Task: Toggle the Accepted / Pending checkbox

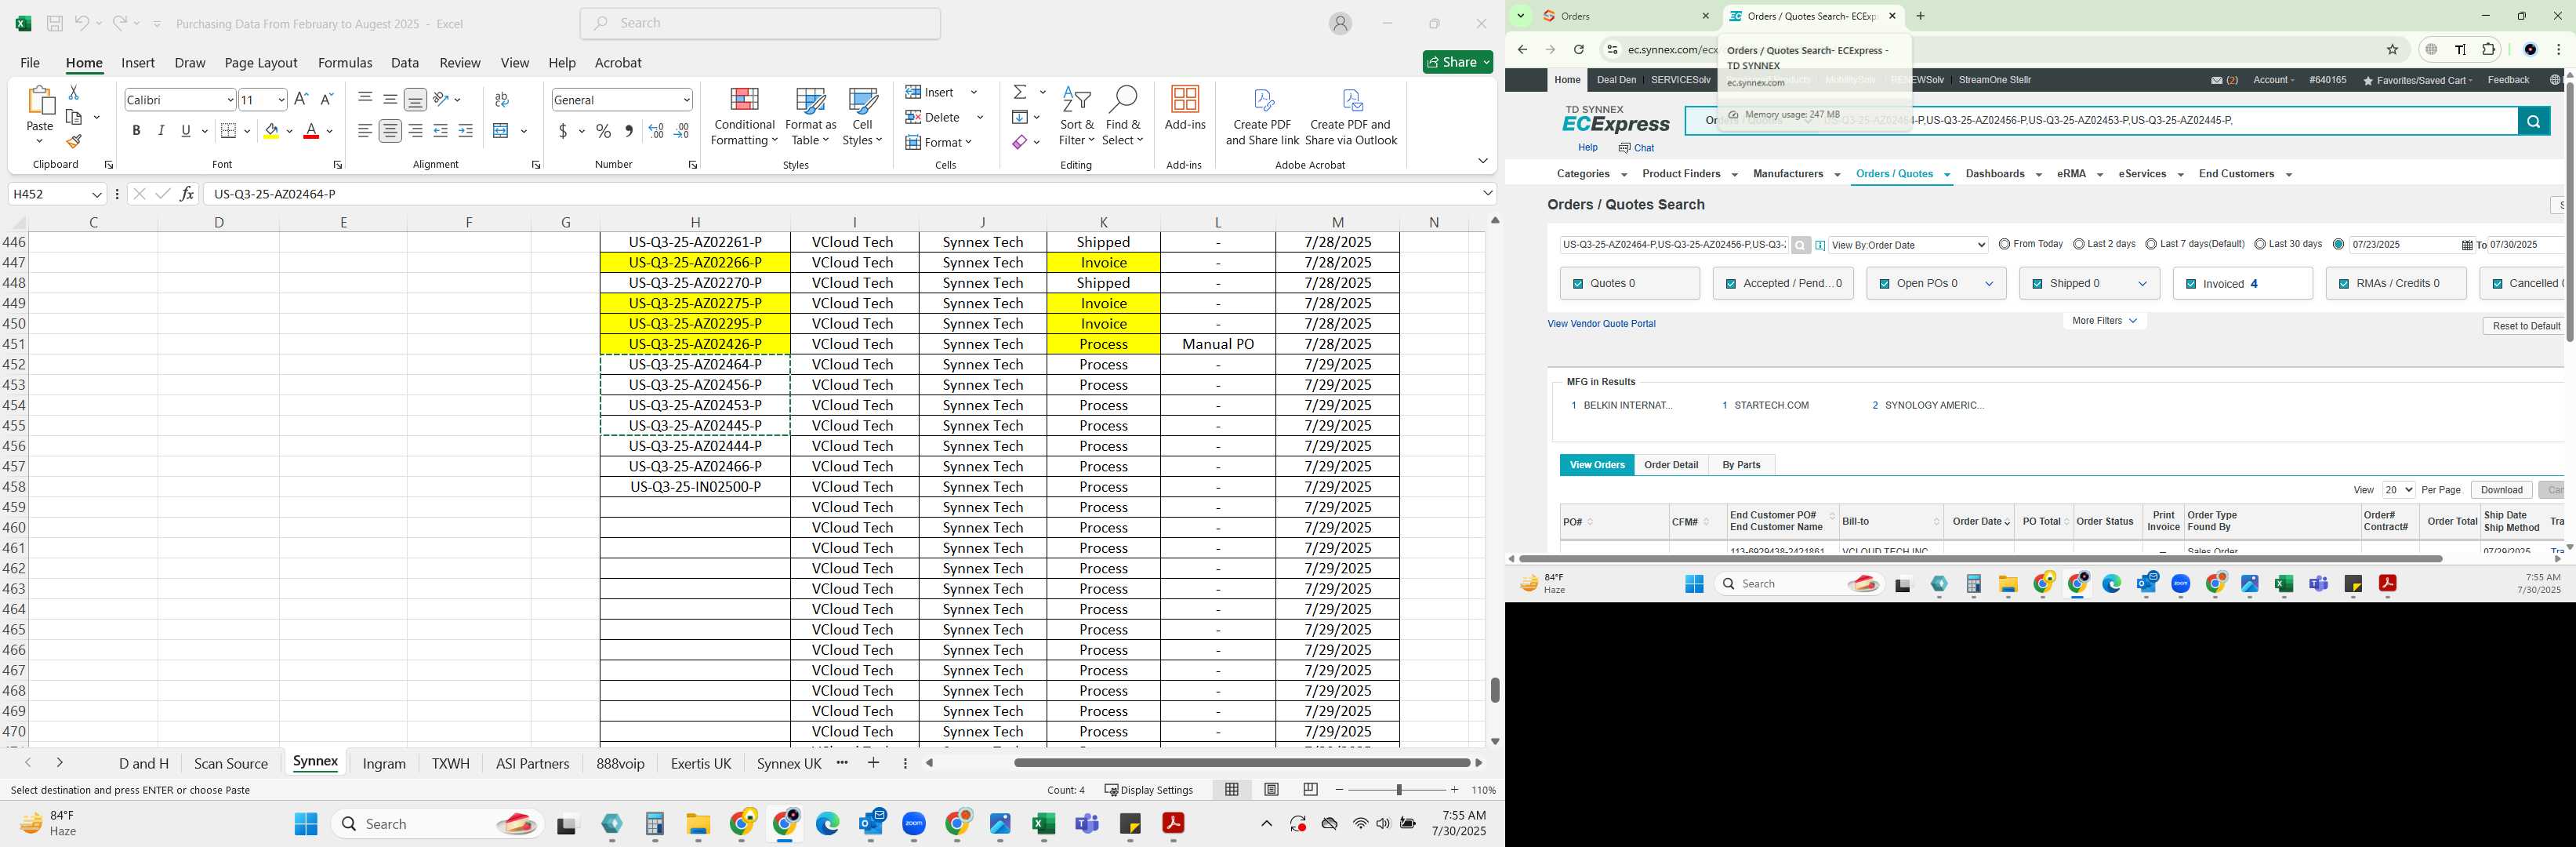Action: [x=1731, y=284]
